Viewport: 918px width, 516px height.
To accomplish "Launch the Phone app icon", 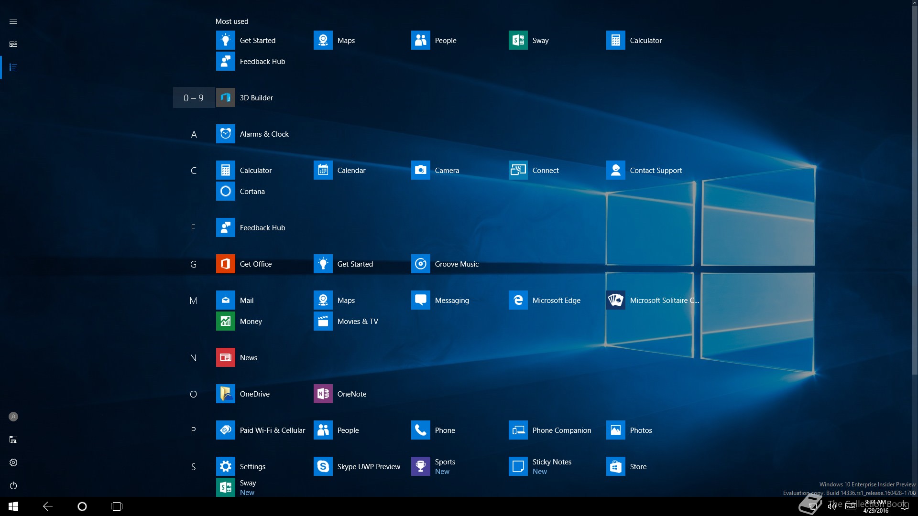I will point(420,430).
